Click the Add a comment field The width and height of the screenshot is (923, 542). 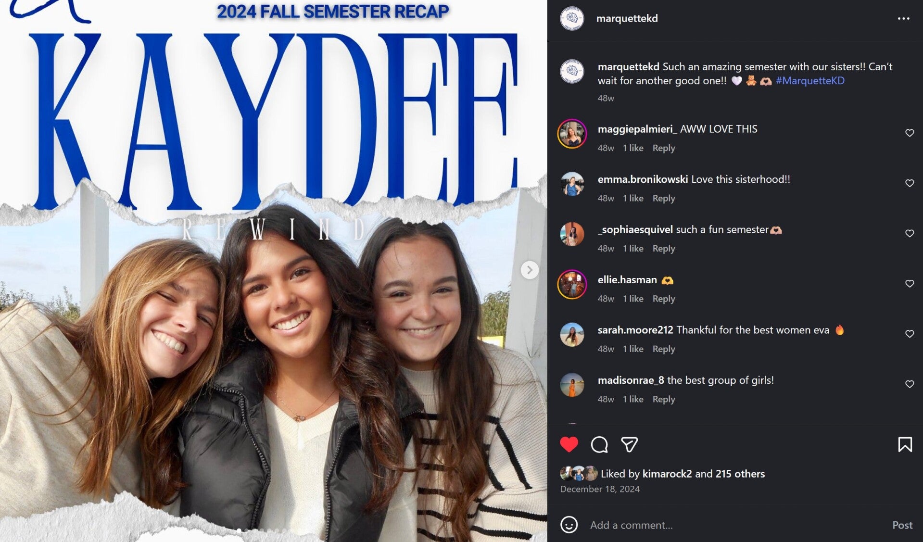[x=736, y=525]
